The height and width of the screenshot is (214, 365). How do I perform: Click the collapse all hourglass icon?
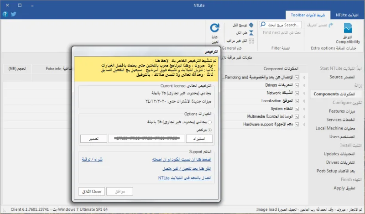tap(251, 33)
